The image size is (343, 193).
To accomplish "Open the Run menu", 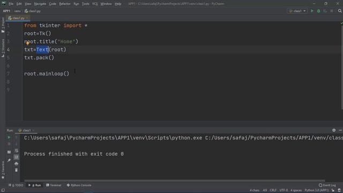I will click(x=76, y=4).
